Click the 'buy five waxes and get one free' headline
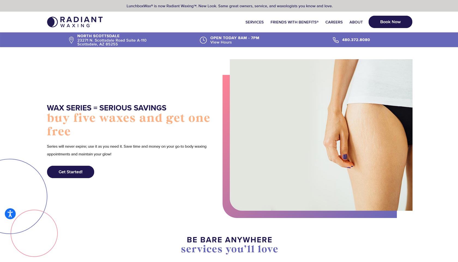This screenshot has width=458, height=262. [x=128, y=124]
